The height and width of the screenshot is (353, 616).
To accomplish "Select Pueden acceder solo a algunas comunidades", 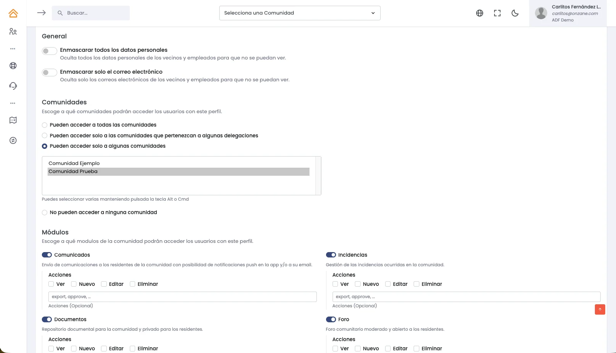I will [45, 146].
